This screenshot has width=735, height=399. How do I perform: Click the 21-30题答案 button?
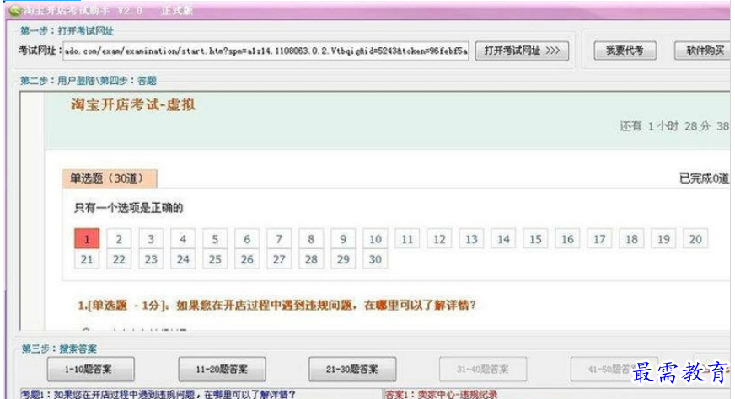[352, 369]
